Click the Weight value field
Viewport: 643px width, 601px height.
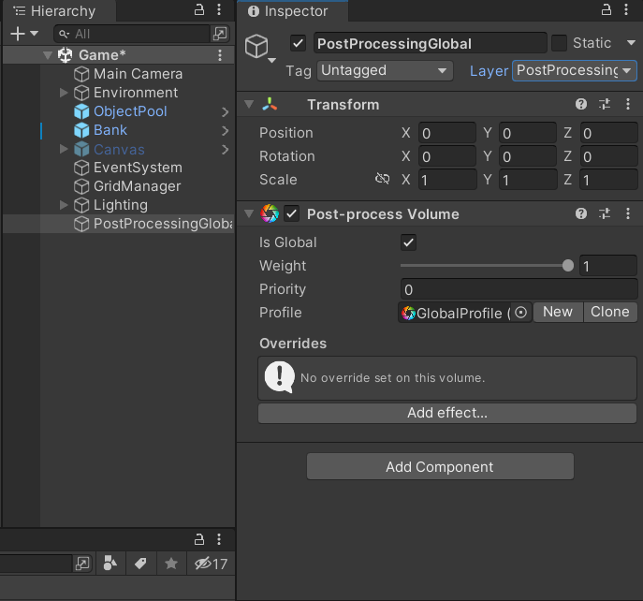click(x=608, y=266)
